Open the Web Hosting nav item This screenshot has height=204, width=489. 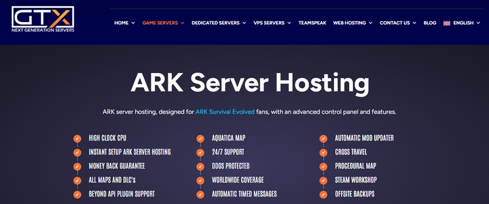coord(349,23)
